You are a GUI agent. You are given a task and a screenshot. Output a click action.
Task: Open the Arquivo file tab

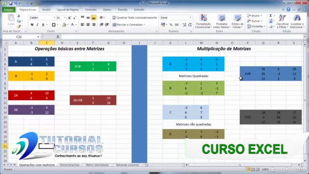(x=9, y=10)
